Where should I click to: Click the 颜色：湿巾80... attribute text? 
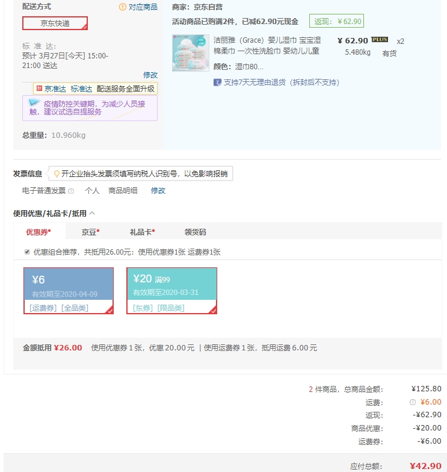pyautogui.click(x=238, y=66)
